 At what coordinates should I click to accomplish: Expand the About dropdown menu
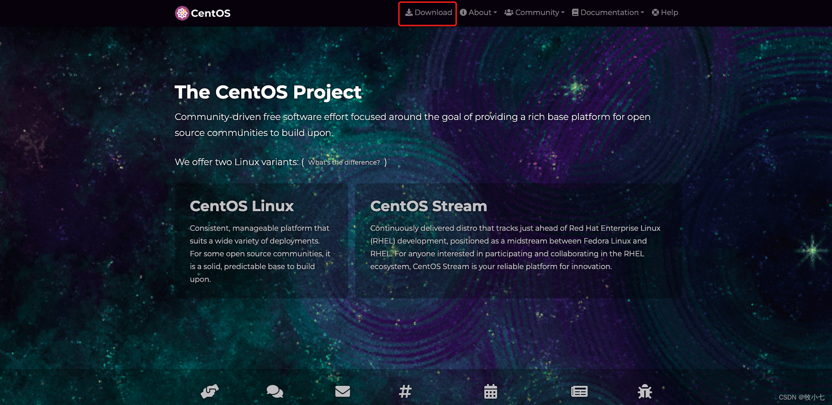pos(478,13)
